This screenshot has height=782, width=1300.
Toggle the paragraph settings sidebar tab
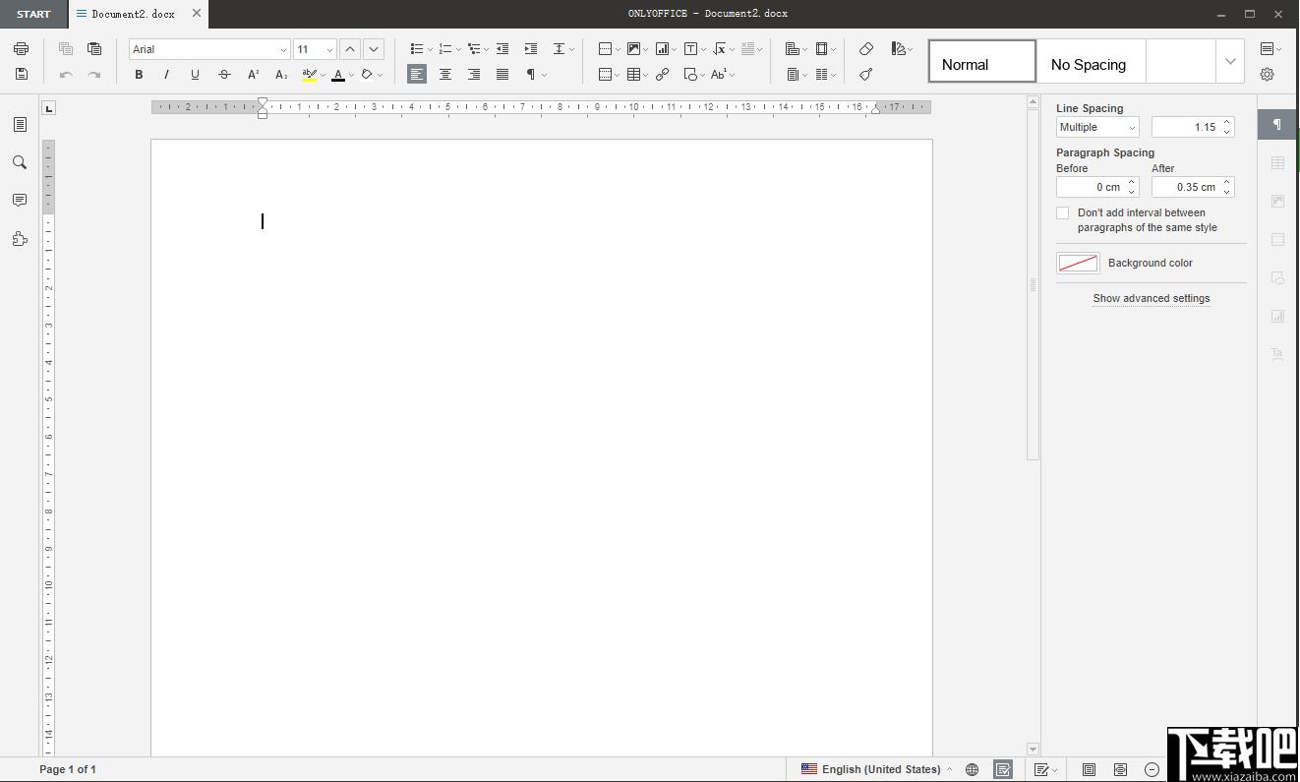(x=1277, y=125)
